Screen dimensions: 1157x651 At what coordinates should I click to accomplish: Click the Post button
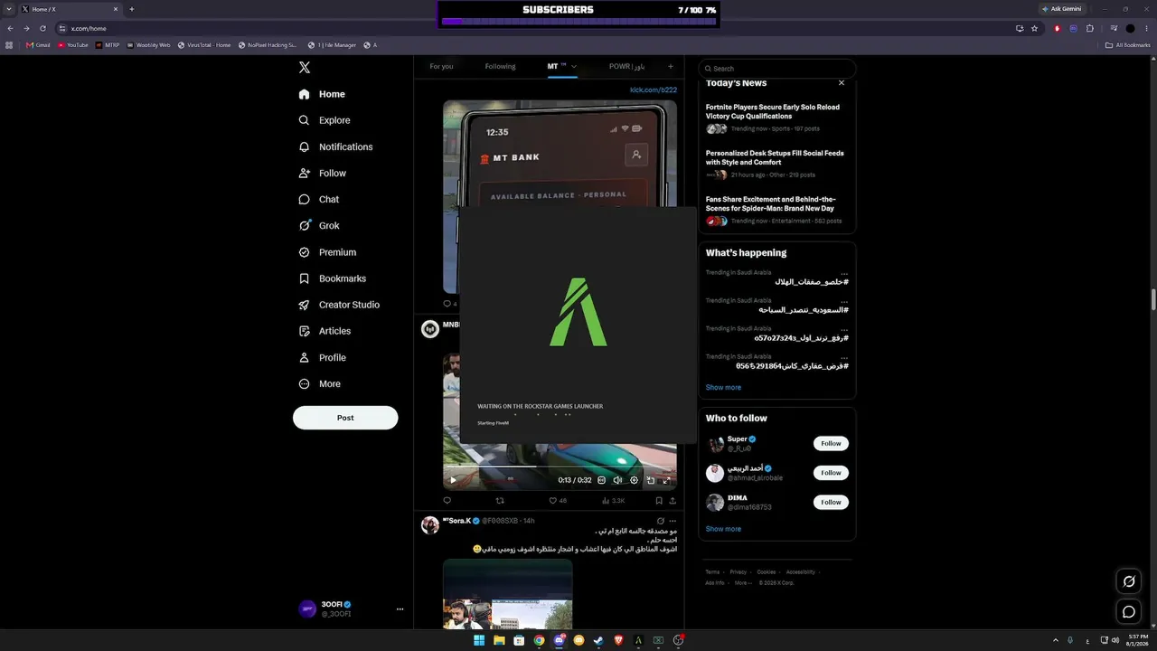(x=345, y=418)
